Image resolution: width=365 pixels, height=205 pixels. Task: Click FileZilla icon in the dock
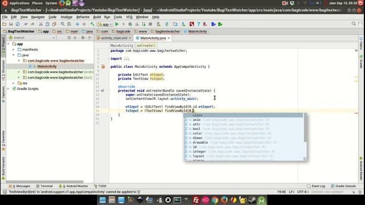tap(196, 200)
